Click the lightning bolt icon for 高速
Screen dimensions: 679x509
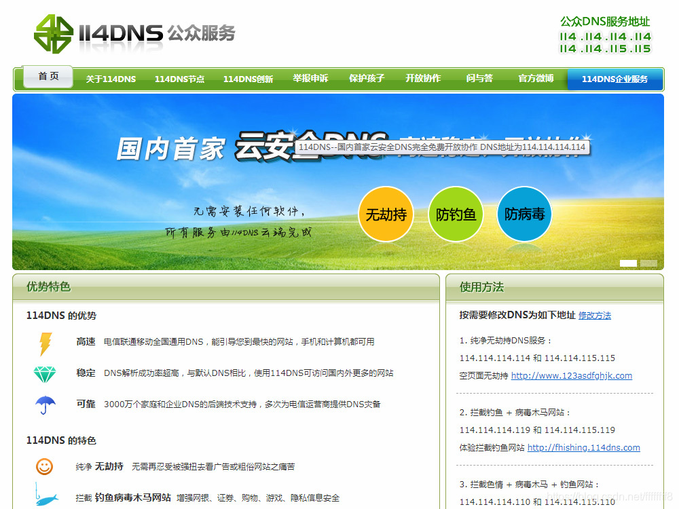click(x=45, y=344)
